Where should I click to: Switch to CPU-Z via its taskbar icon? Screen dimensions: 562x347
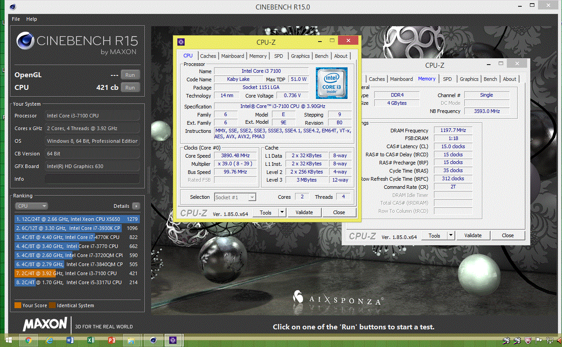coord(172,340)
